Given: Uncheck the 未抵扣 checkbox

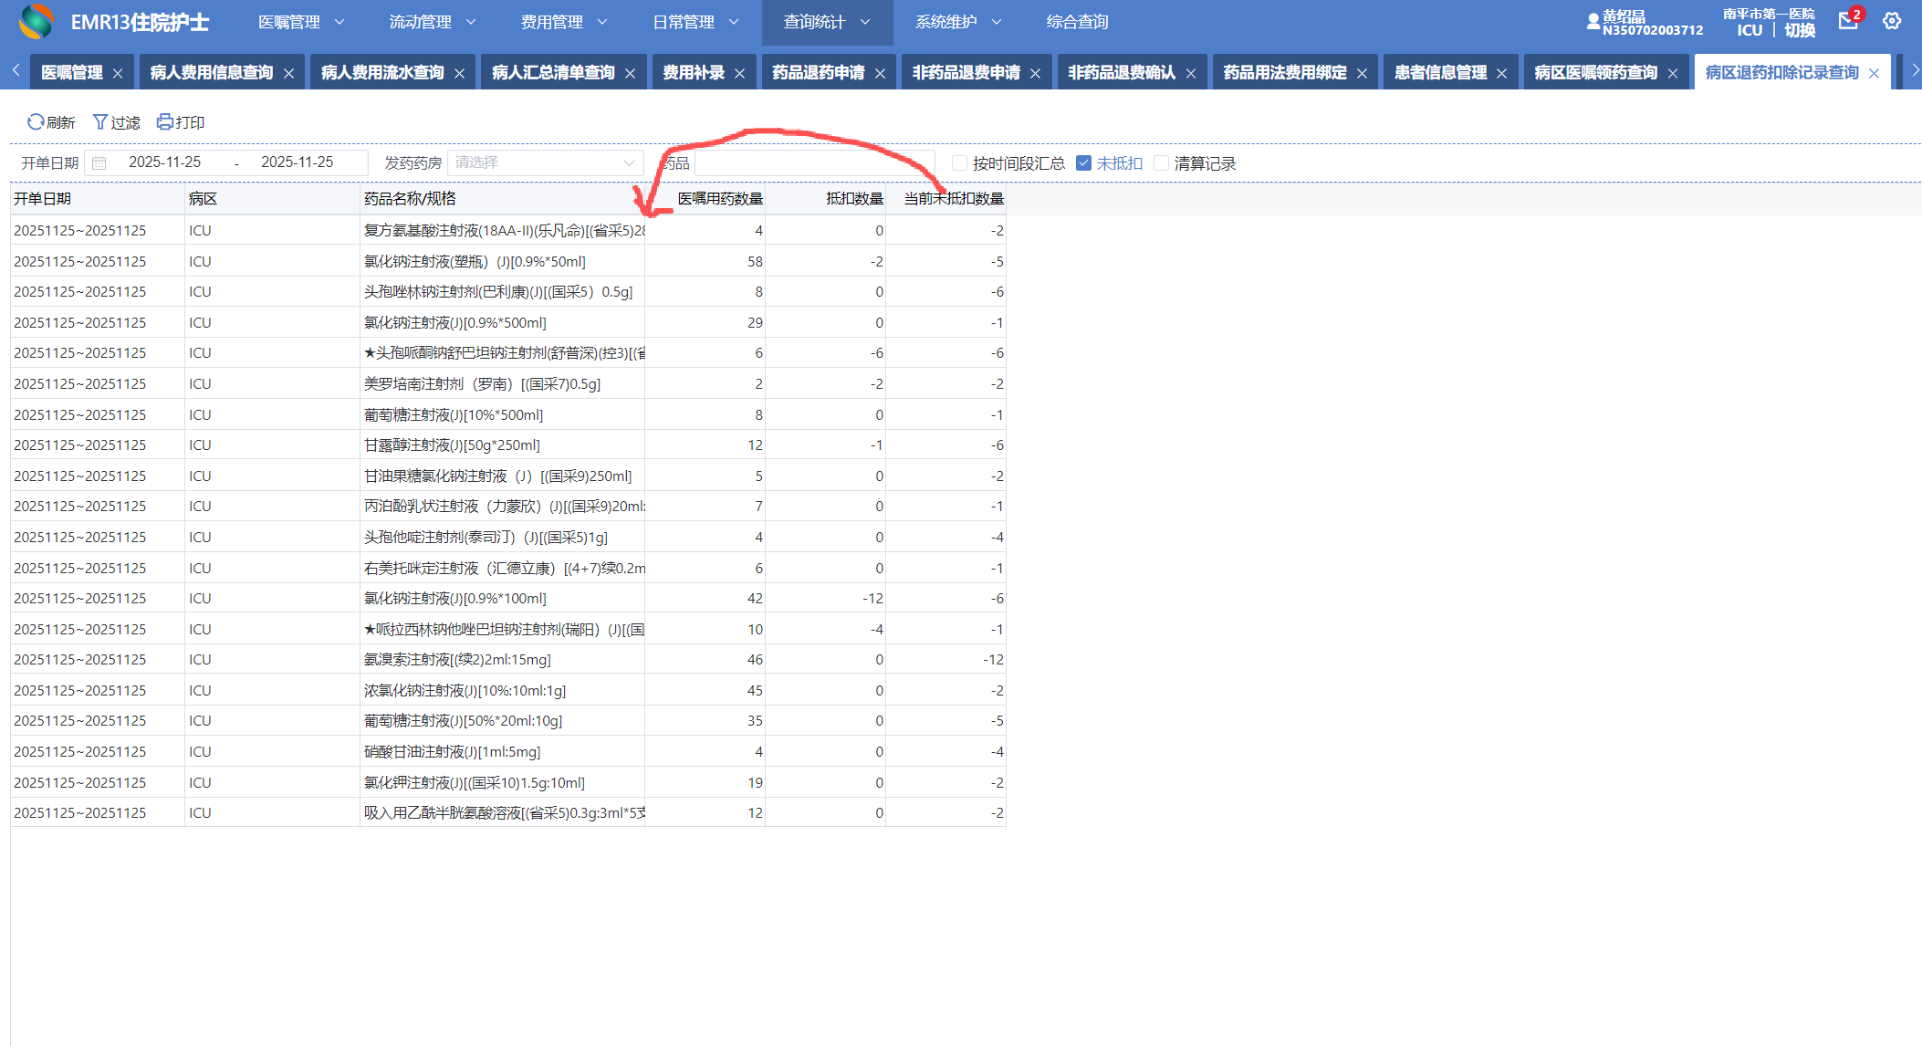Looking at the screenshot, I should click(1084, 163).
